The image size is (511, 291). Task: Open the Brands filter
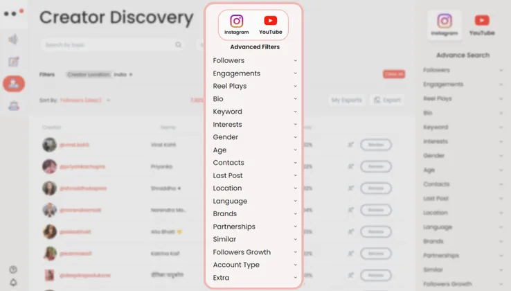255,213
